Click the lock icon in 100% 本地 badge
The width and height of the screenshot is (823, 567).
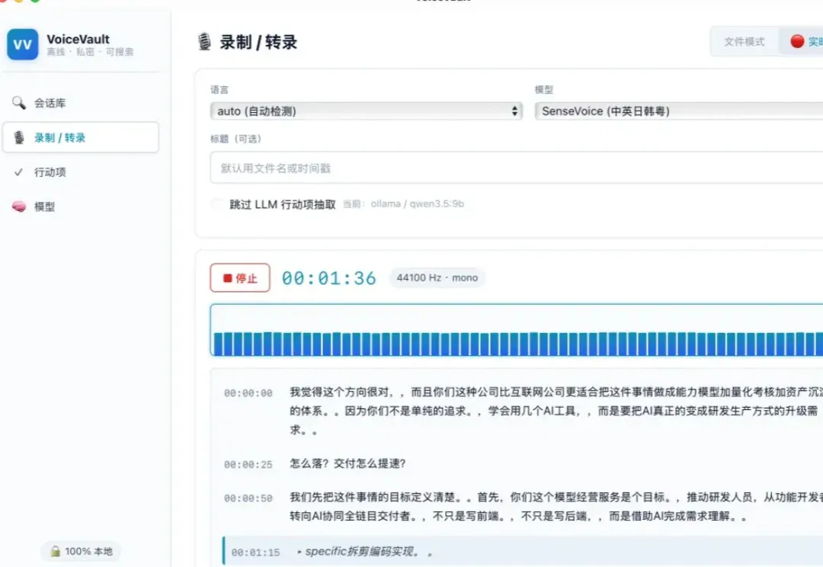55,551
